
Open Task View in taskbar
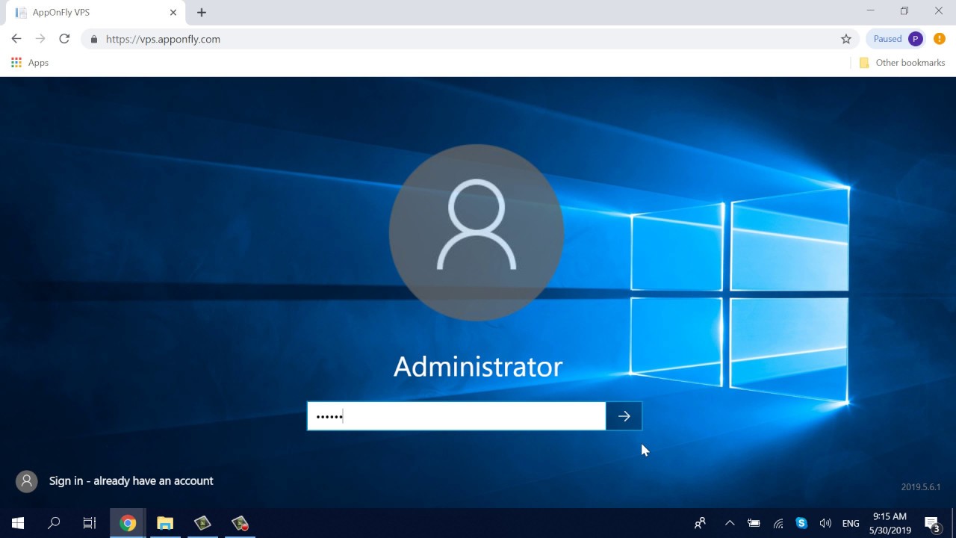[90, 523]
